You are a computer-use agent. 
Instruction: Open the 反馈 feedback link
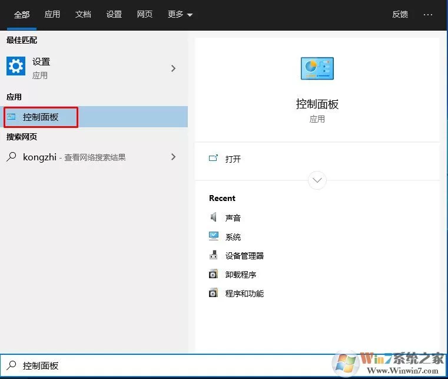pos(400,14)
